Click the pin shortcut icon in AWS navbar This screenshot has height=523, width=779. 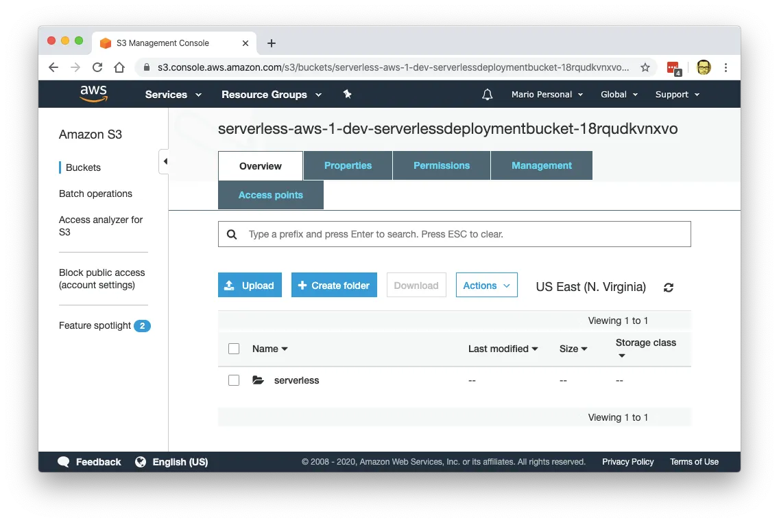pyautogui.click(x=347, y=94)
